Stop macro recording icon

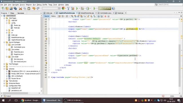[109, 16]
